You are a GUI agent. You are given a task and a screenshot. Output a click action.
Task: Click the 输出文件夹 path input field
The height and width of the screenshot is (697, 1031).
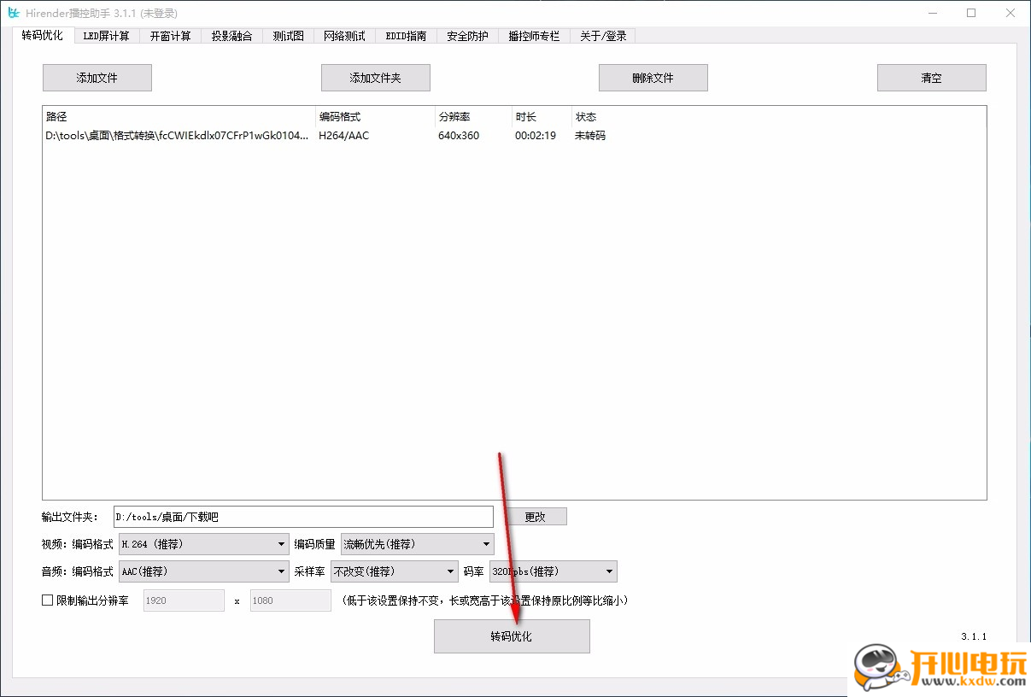(303, 517)
